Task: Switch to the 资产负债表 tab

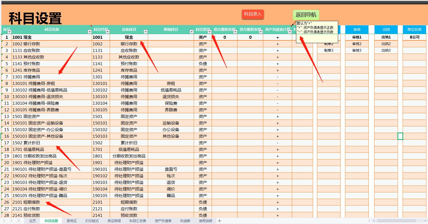Action: [163, 220]
